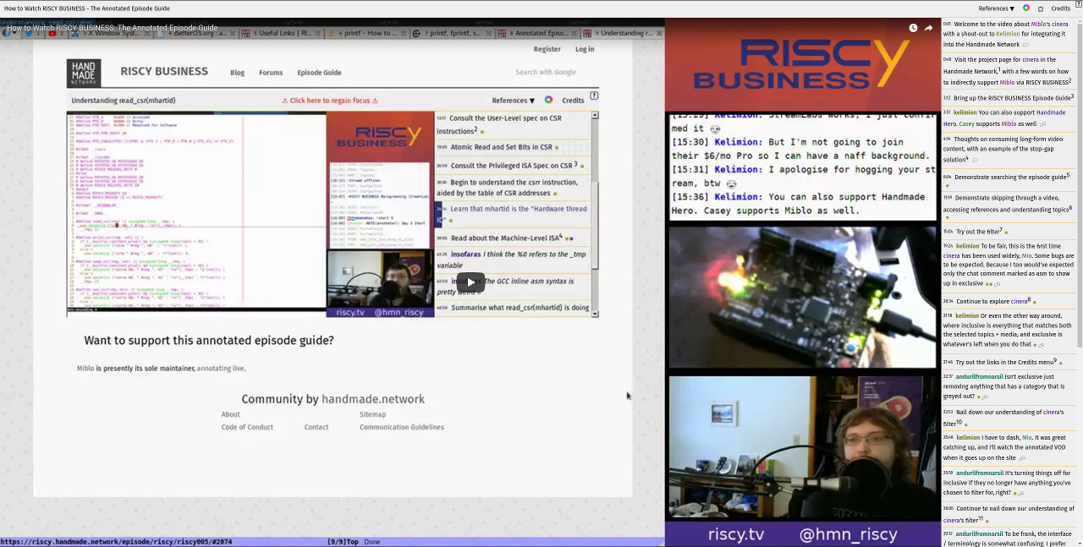The width and height of the screenshot is (1083, 547).
Task: Click the Twitter icon at the top-left
Action: pyautogui.click(x=29, y=33)
